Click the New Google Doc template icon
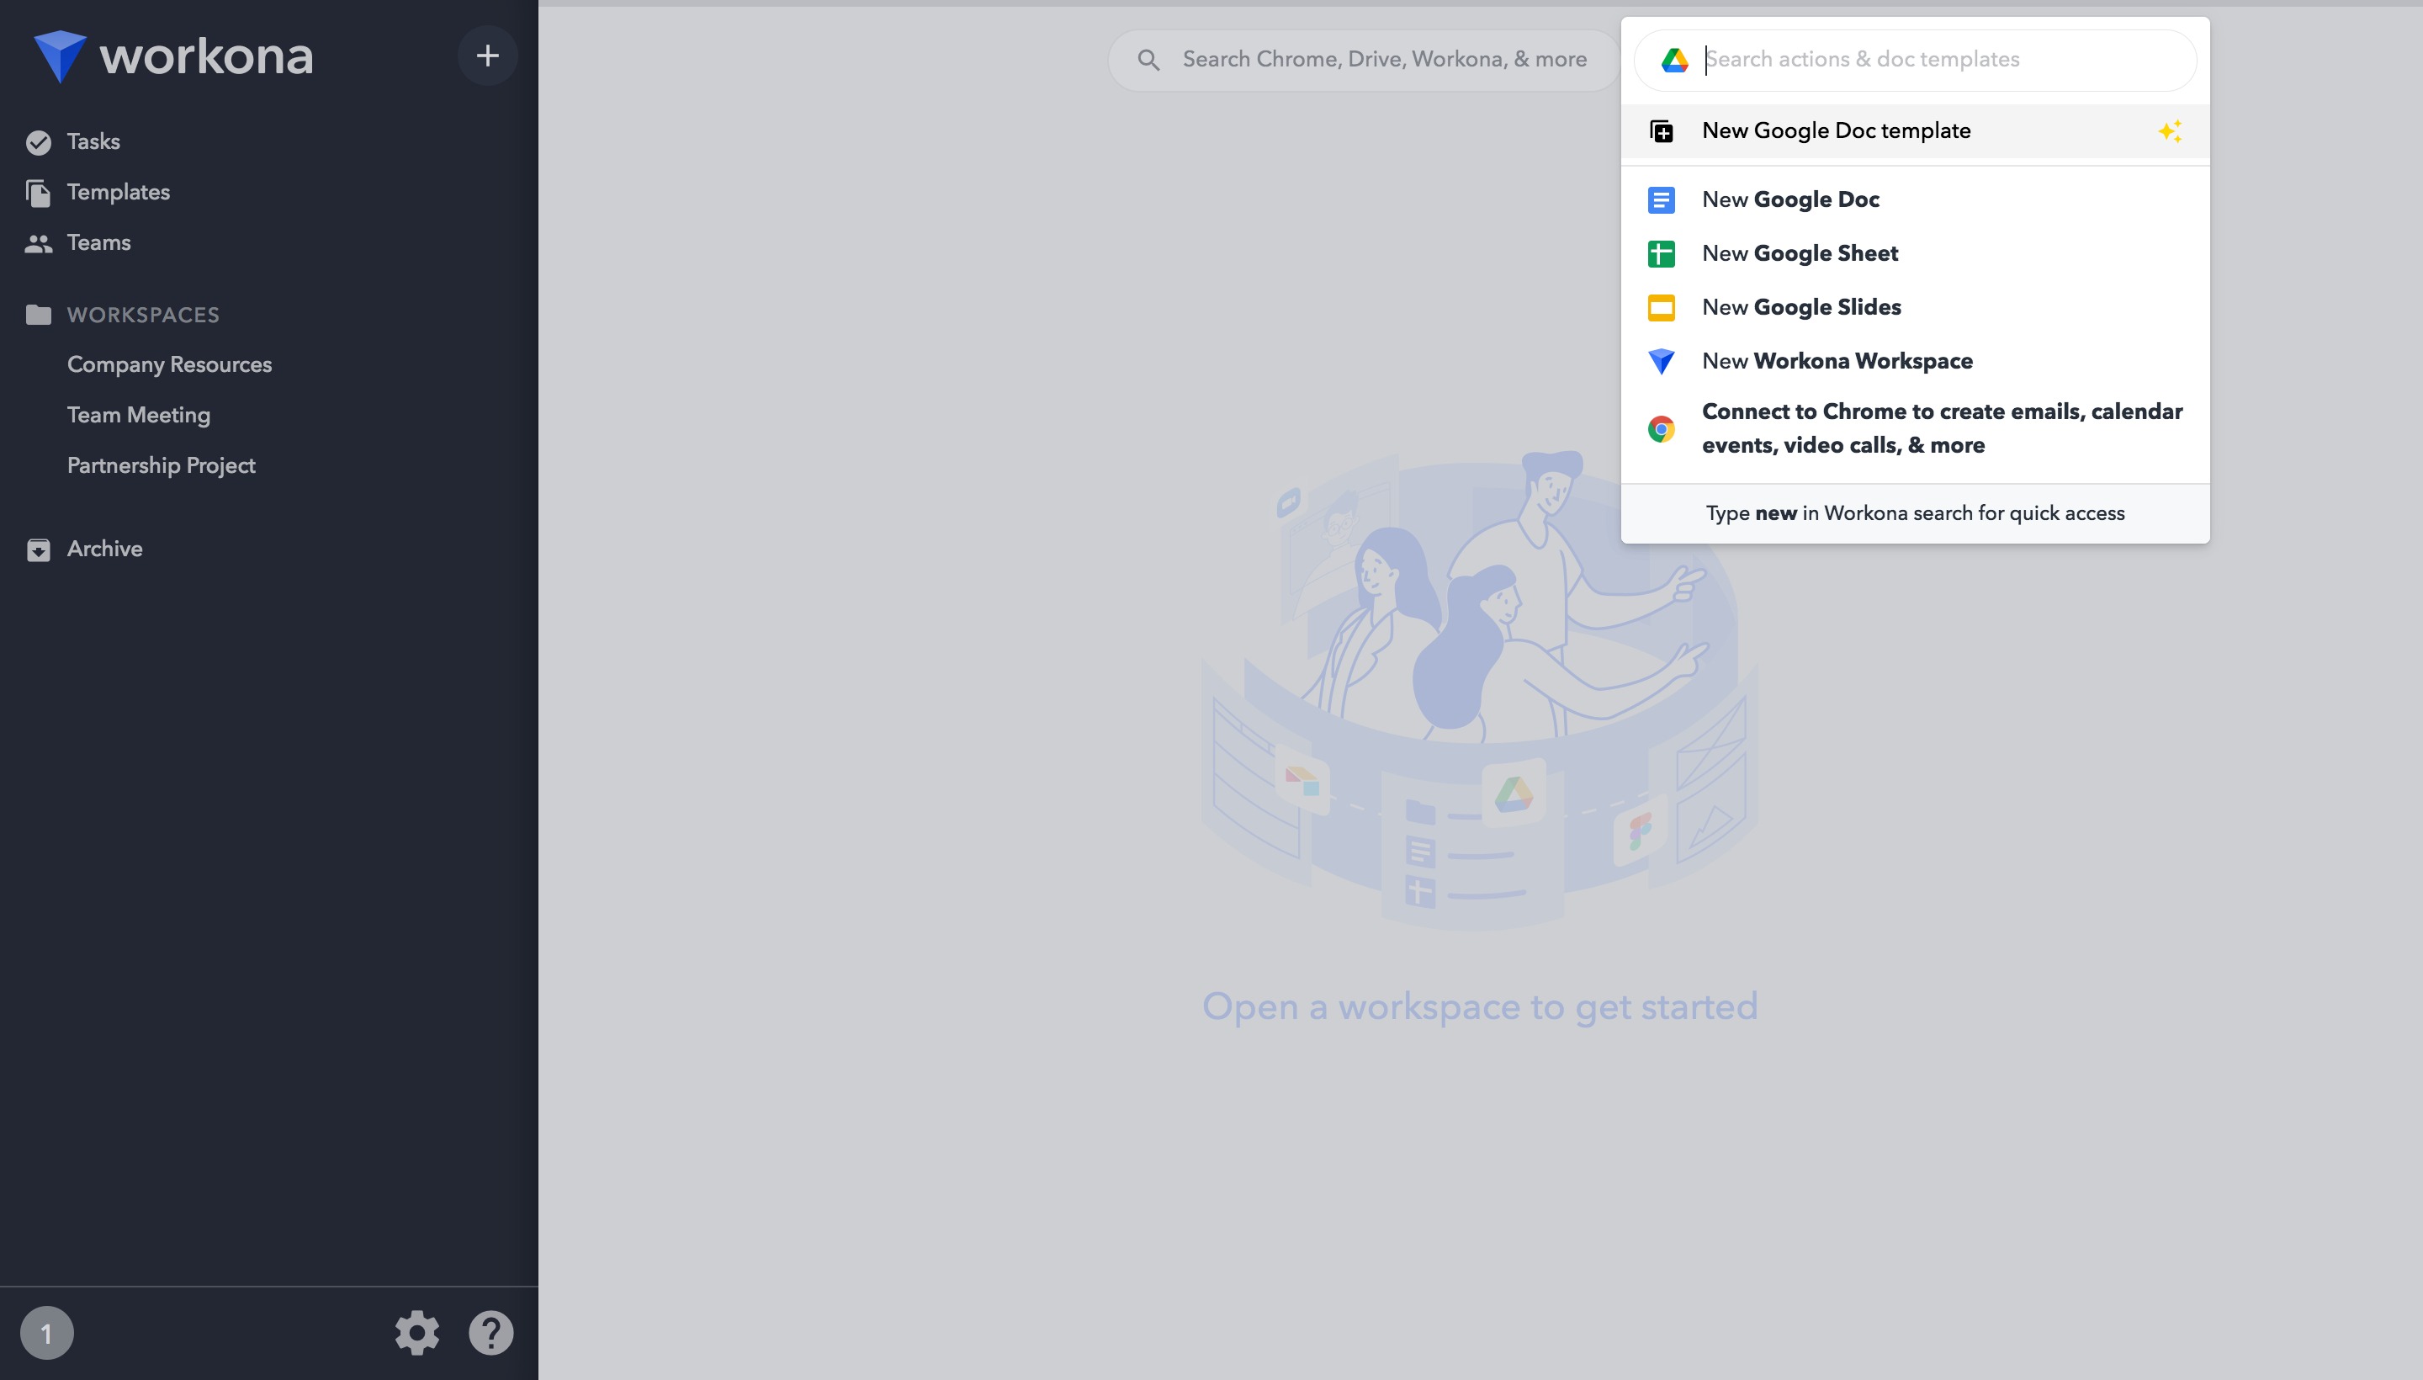2423x1380 pixels. pos(1661,132)
